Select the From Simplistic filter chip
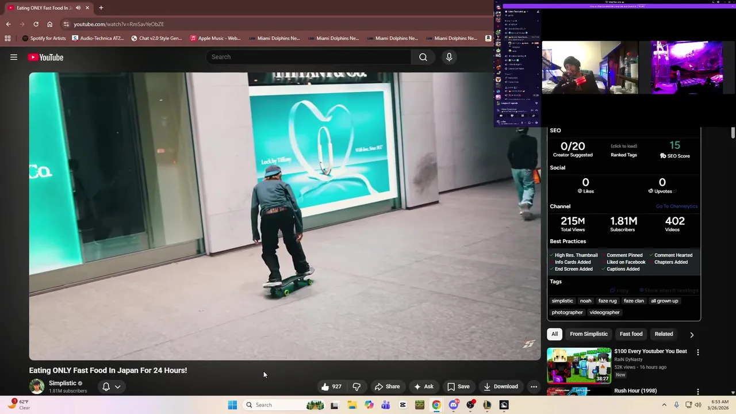 (x=588, y=334)
